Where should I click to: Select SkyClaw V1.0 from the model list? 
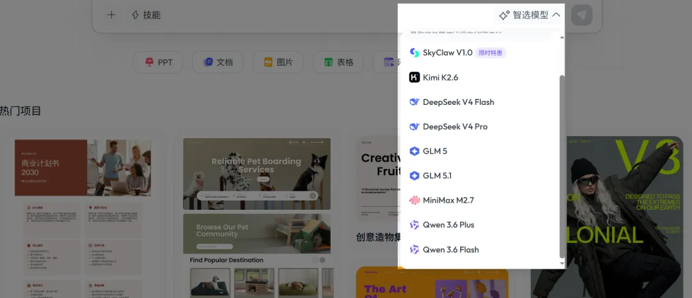(480, 53)
